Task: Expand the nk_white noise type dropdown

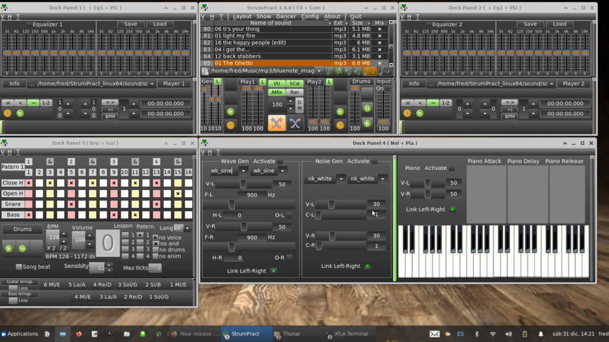Action: (x=341, y=178)
